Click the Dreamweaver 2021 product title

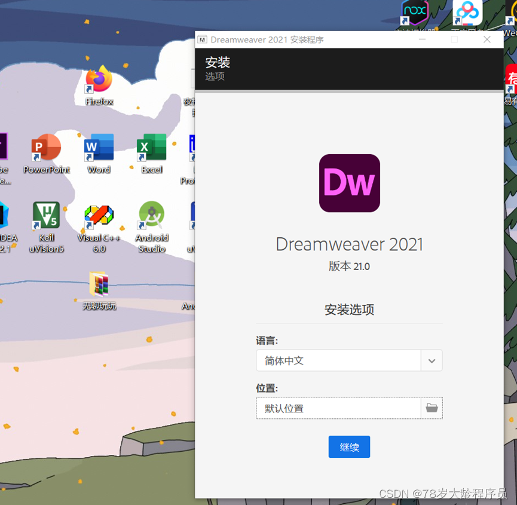pyautogui.click(x=349, y=244)
